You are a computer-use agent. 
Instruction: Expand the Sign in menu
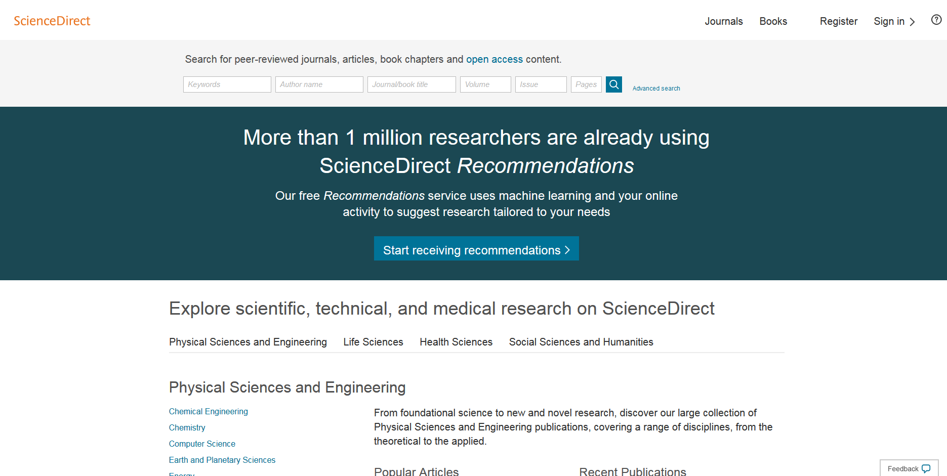pos(894,21)
